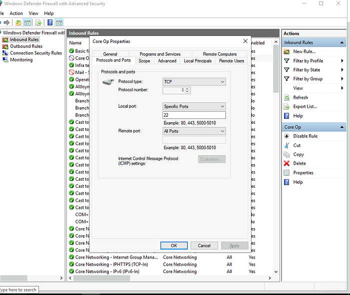Open the Monitoring node
Image resolution: width=350 pixels, height=295 pixels.
pyautogui.click(x=21, y=60)
